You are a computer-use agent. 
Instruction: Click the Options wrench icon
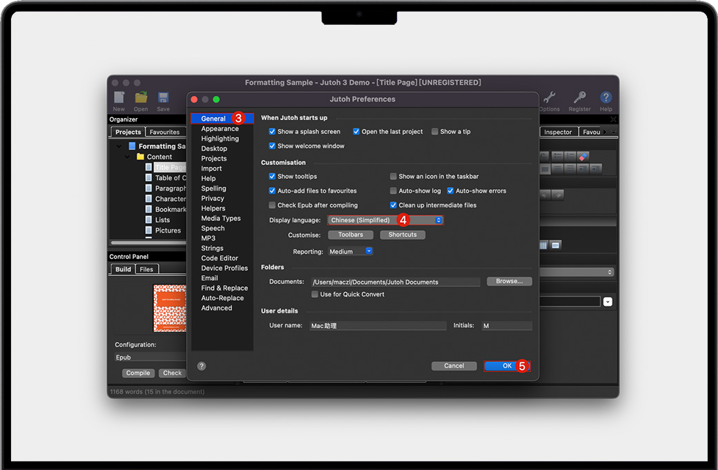(x=550, y=98)
